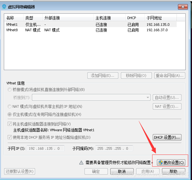Select the VMnet1 row in network list
Viewport: 192px width, 180px height.
click(91, 25)
